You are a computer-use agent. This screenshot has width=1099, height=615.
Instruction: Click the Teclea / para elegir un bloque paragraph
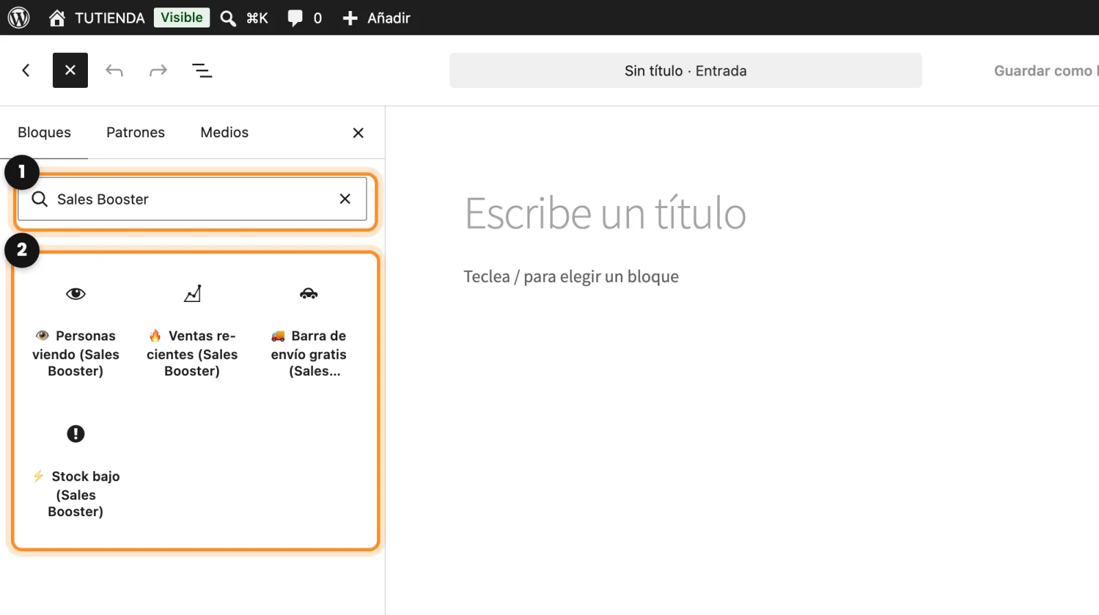pos(571,277)
